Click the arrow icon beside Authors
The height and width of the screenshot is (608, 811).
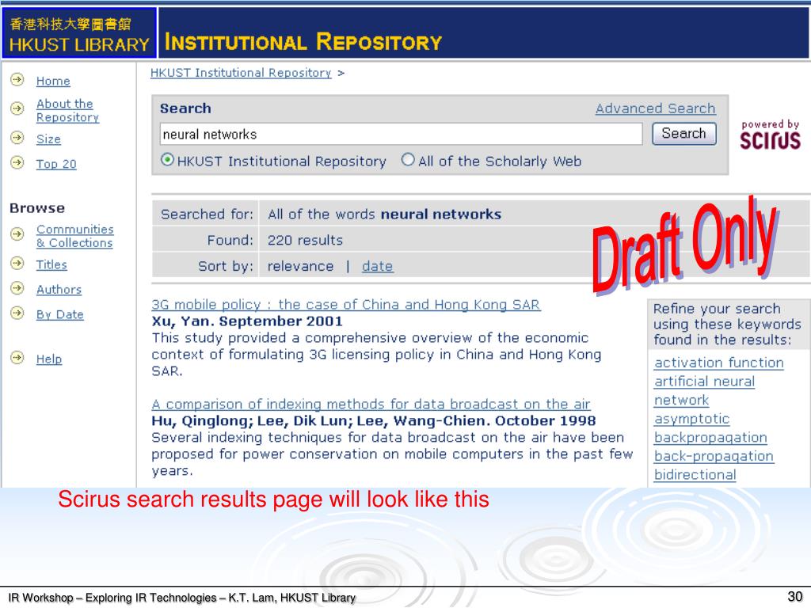pos(17,288)
